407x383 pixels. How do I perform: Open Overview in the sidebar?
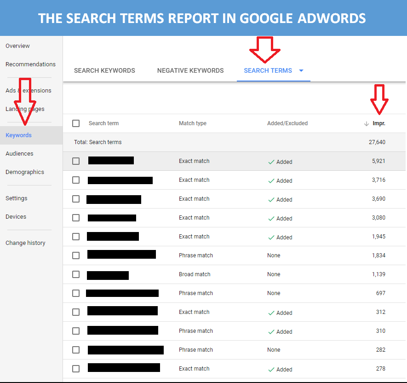[x=17, y=46]
